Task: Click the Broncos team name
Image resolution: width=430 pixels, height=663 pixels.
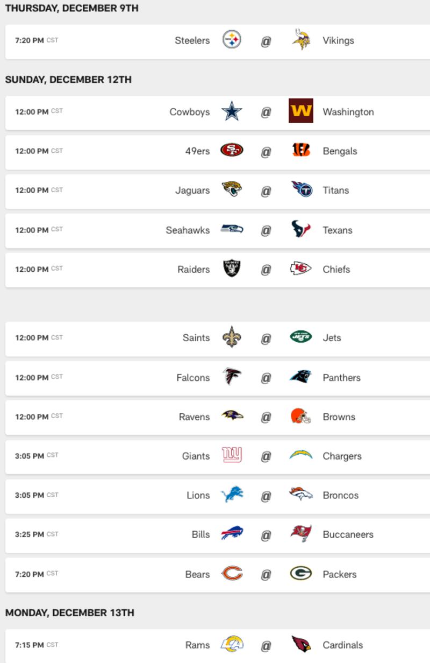Action: point(341,495)
